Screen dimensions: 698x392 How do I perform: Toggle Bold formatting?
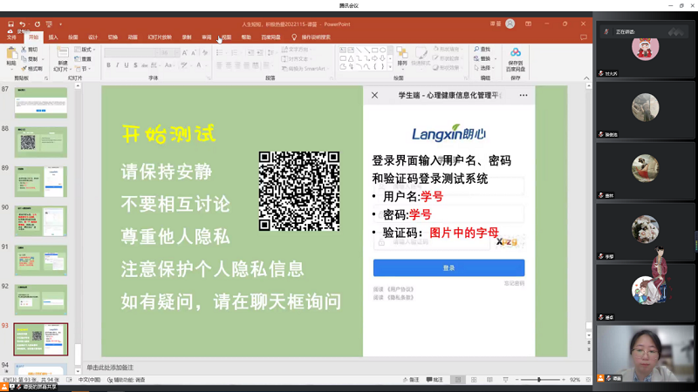click(108, 65)
